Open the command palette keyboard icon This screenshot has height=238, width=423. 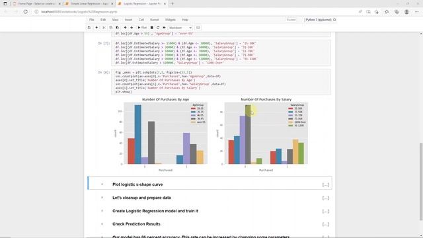pos(198,28)
